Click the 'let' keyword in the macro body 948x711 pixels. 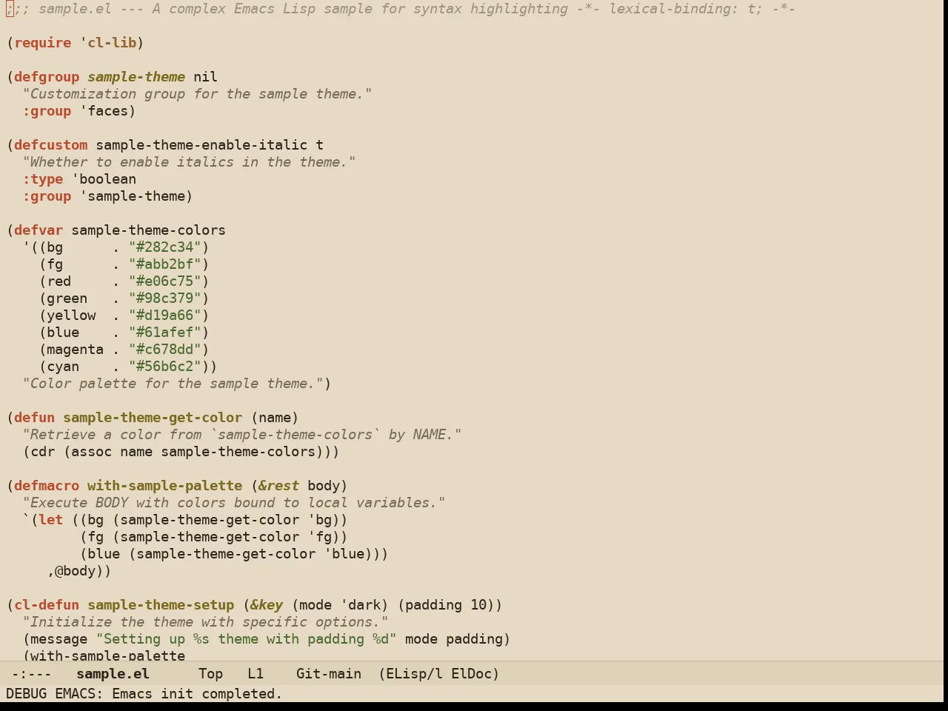(51, 520)
